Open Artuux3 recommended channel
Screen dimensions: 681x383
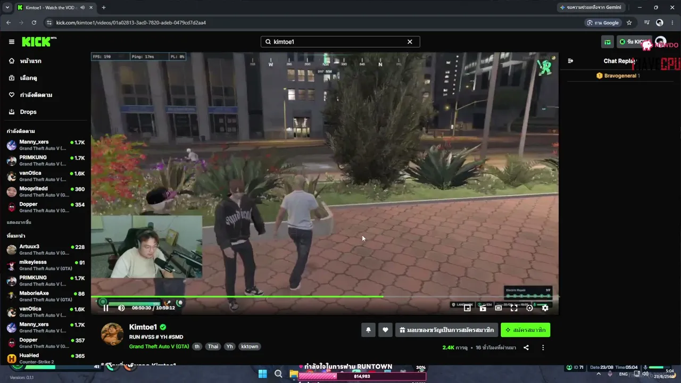click(x=45, y=249)
